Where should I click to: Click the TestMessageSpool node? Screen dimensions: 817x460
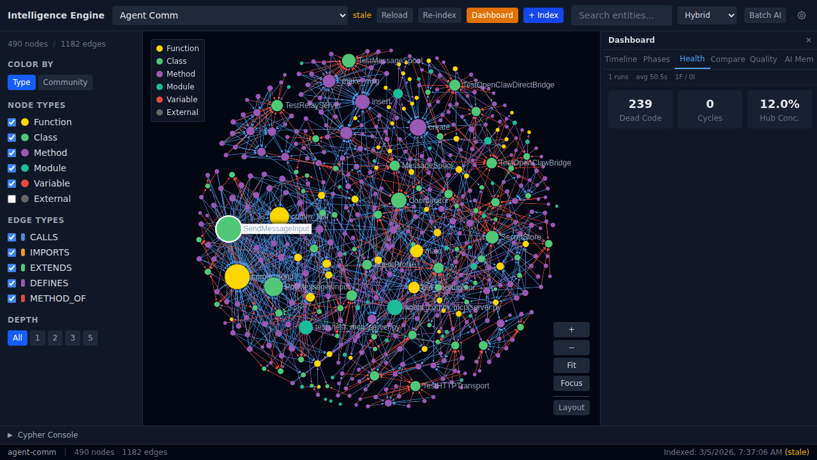(x=349, y=61)
